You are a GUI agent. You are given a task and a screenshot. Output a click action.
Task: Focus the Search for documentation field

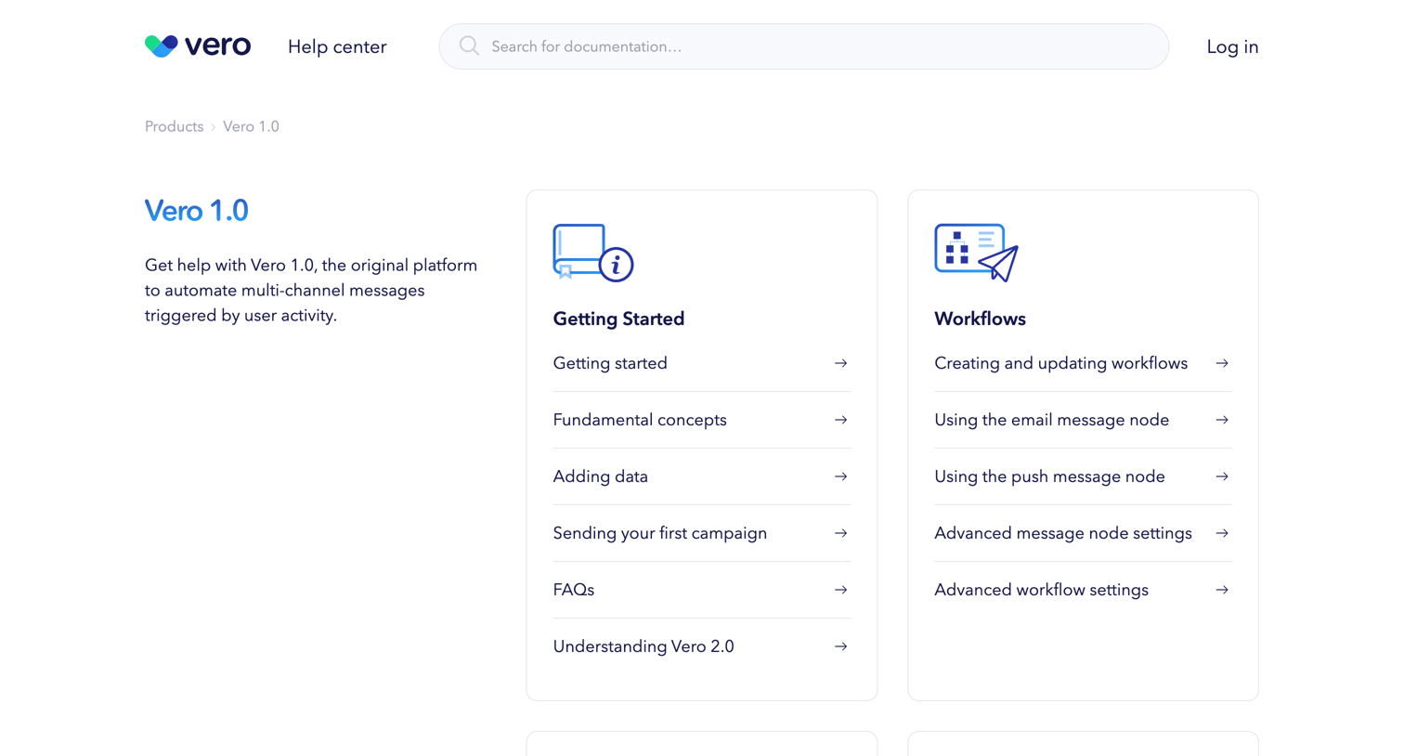click(x=804, y=46)
